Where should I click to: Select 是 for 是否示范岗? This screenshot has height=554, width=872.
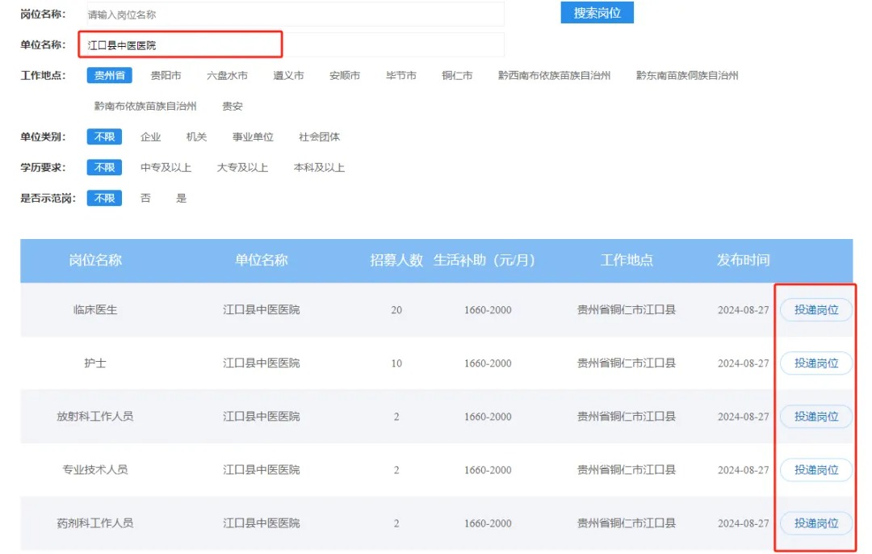[182, 199]
